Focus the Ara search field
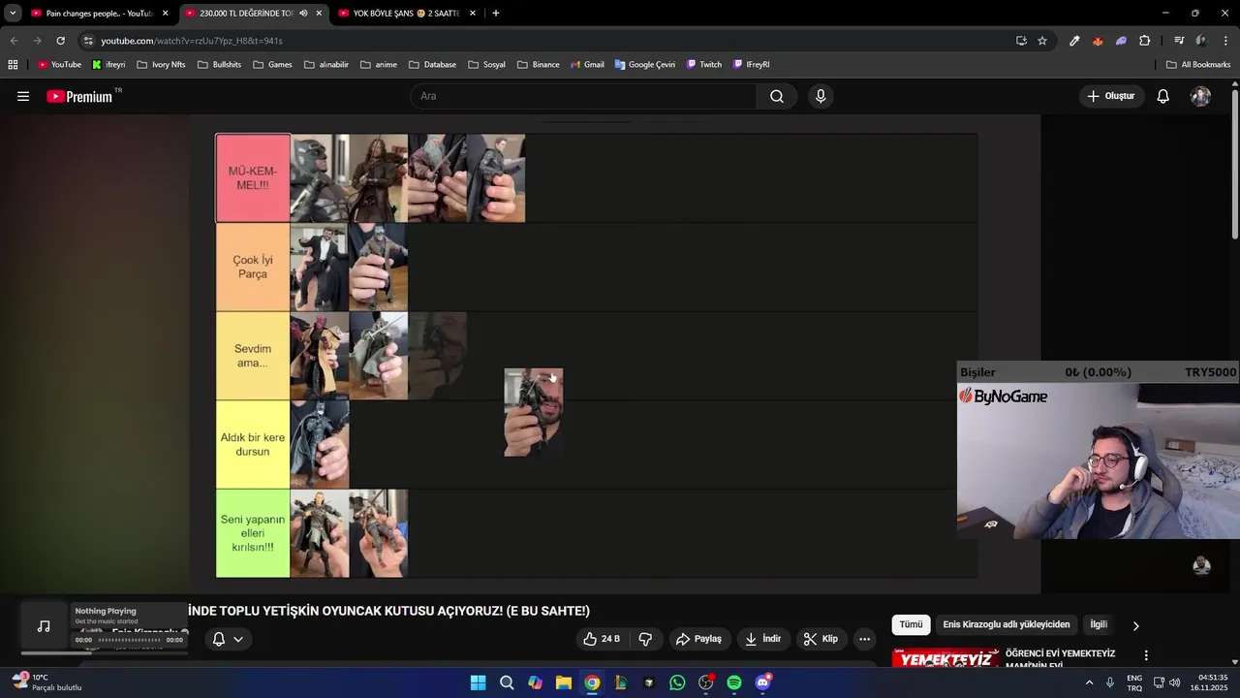This screenshot has width=1240, height=698. tap(583, 96)
